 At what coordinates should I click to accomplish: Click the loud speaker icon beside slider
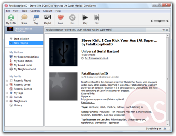[x=168, y=21]
